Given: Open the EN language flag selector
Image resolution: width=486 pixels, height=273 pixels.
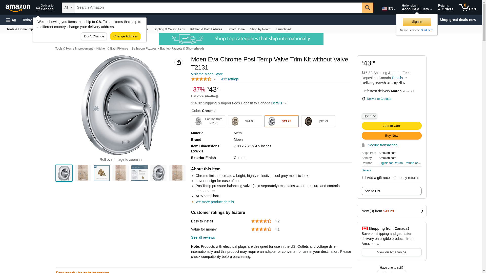Looking at the screenshot, I should point(389,9).
